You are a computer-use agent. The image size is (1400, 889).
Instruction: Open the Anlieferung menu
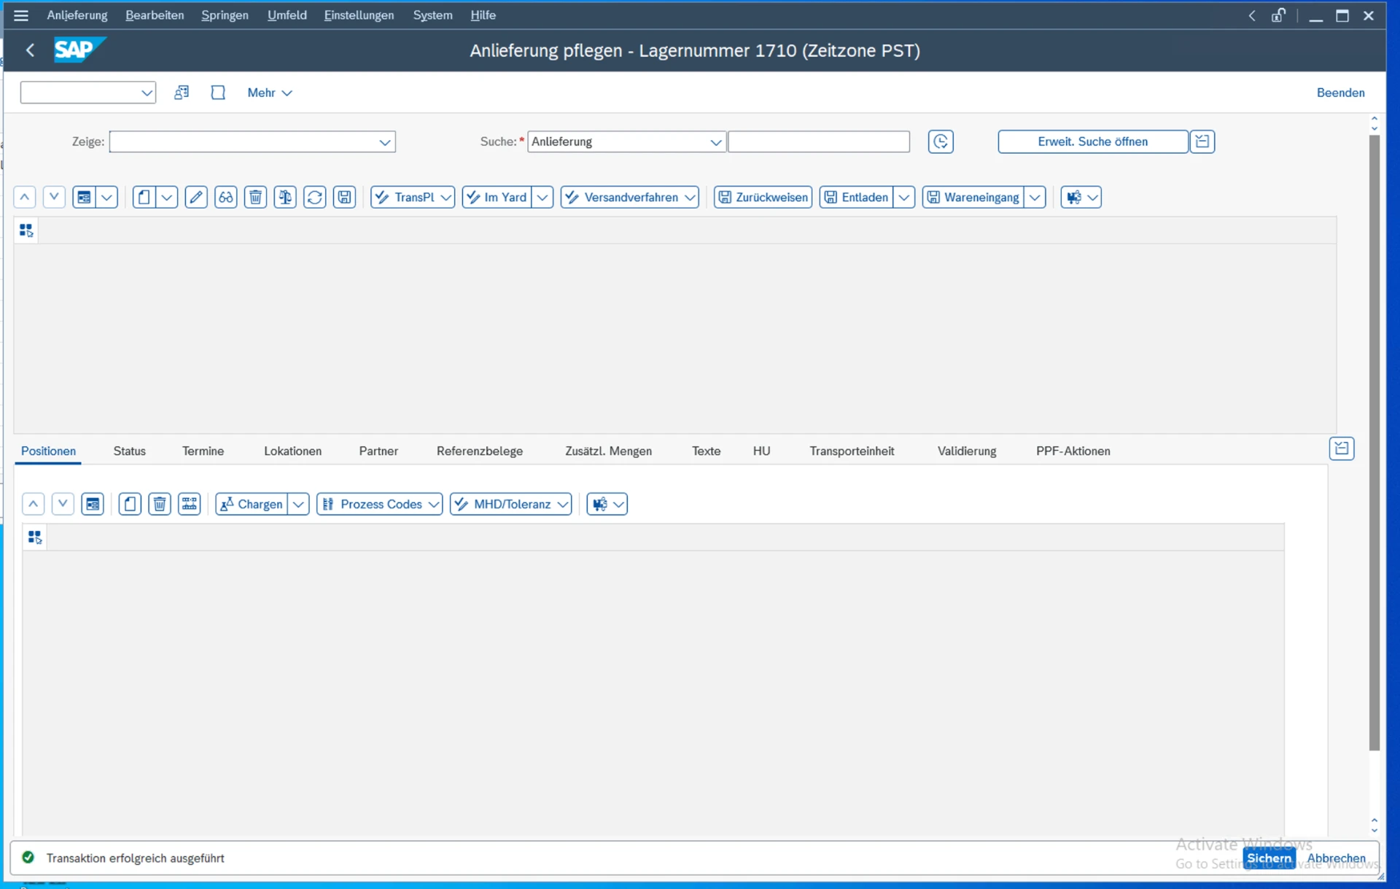tap(77, 15)
